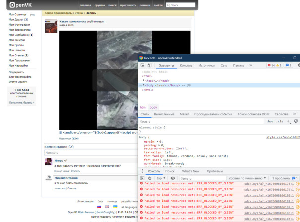Open the Вычисленные styles tab
This screenshot has height=222, width=300.
[x=164, y=114]
